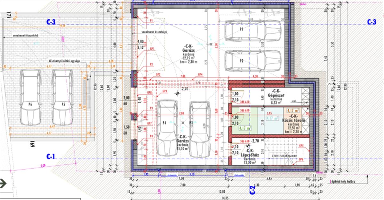Select the outdoor car symbol P6
This screenshot has width=384, height=200.
pos(30,97)
